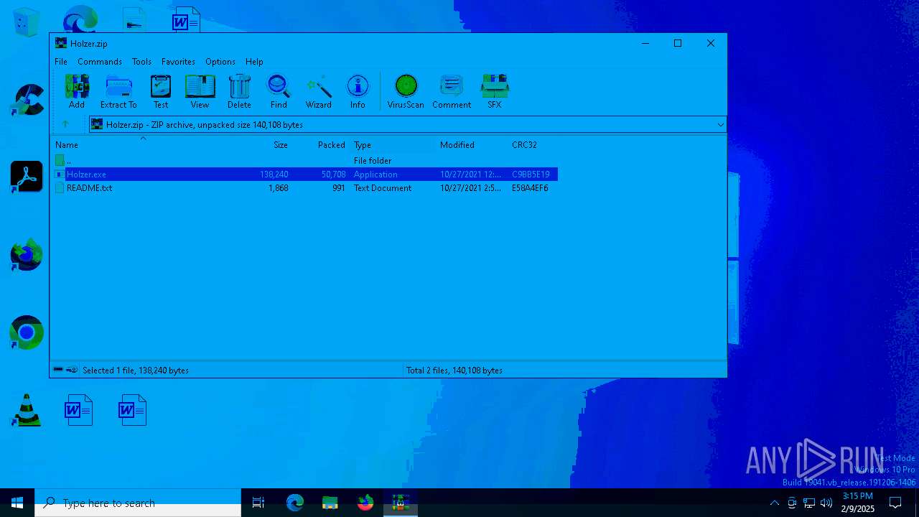Click the taskbar search box

(138, 503)
